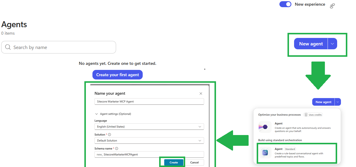Click the Optimize your business processes heading
Screen dimensions: 356x167
coord(279,115)
